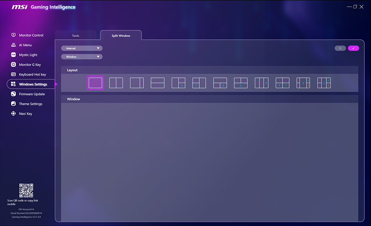371x226 pixels.
Task: Click the QR code for mobile link
Action: click(26, 190)
